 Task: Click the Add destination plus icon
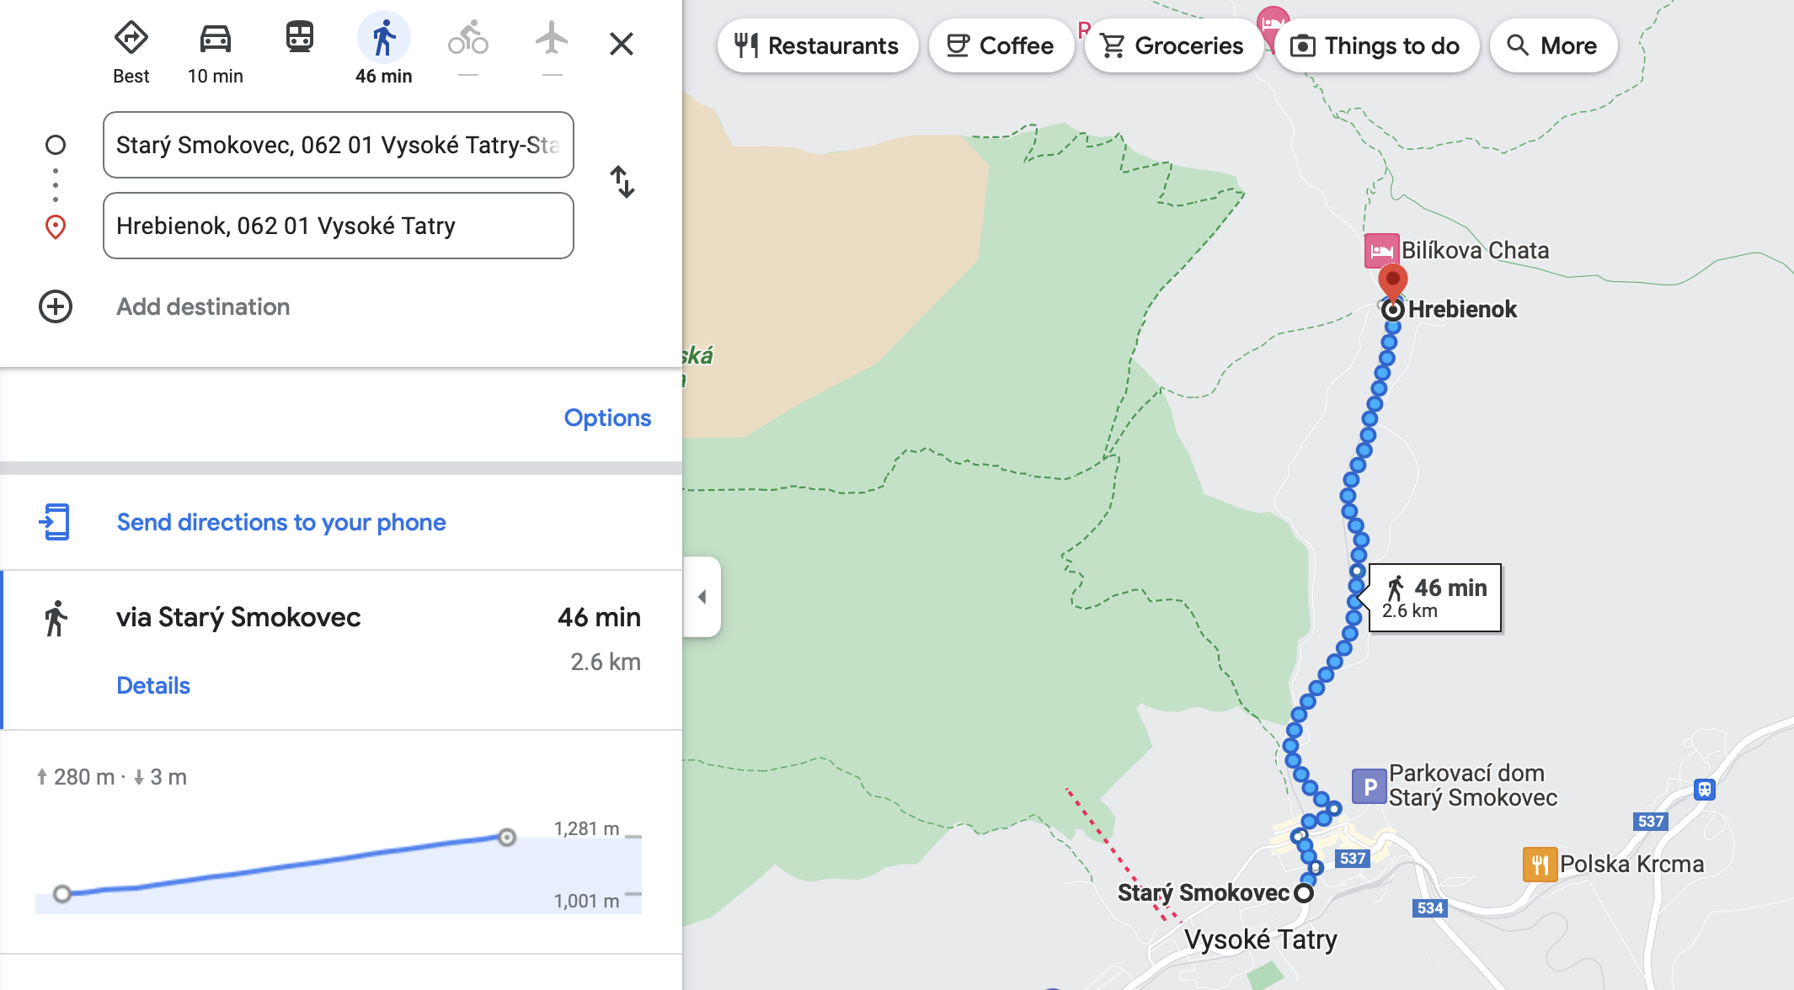pos(56,306)
